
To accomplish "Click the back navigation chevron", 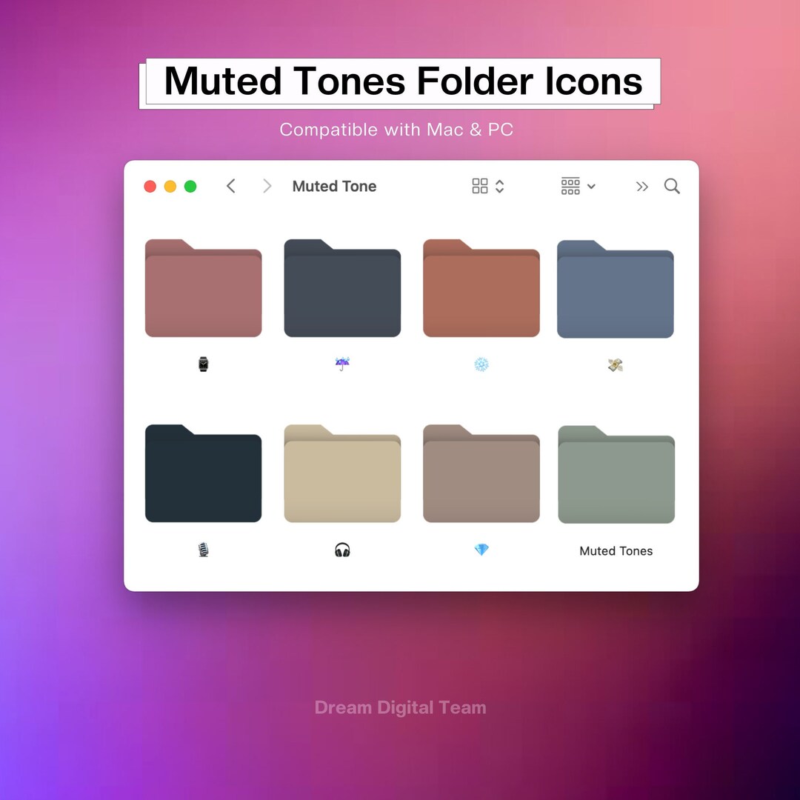I will pos(230,186).
